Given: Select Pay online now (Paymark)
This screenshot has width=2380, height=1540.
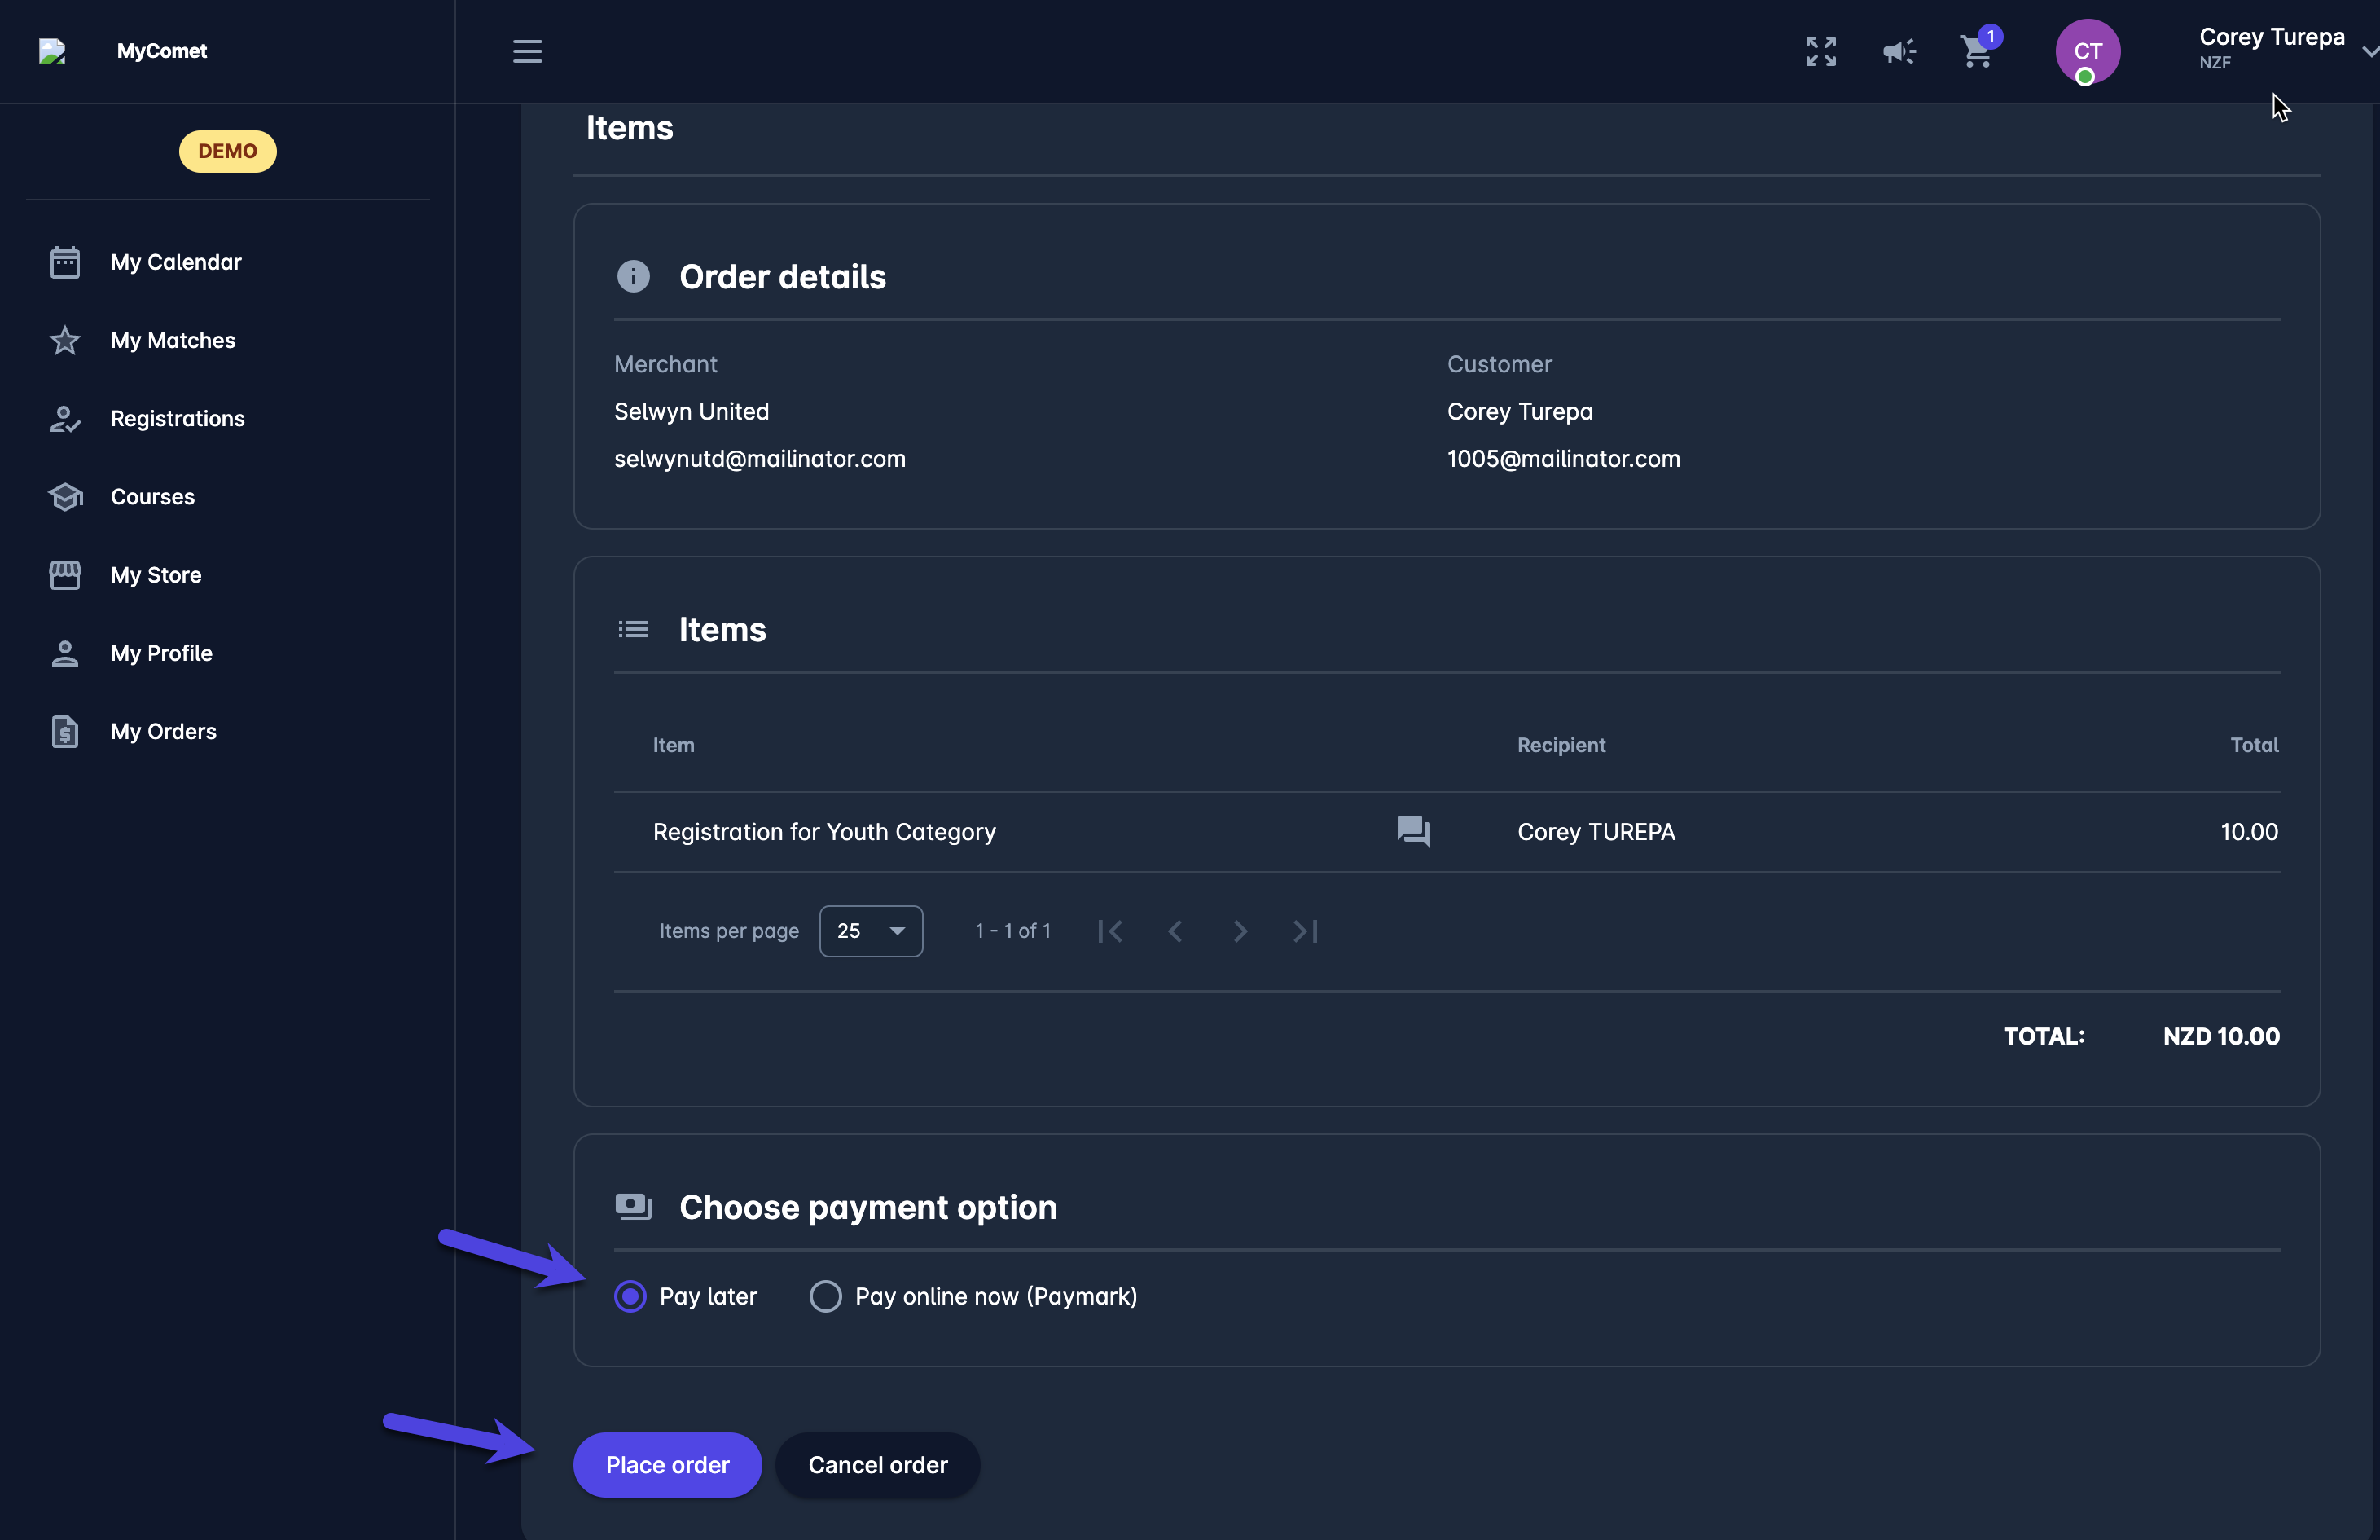Looking at the screenshot, I should tap(826, 1296).
